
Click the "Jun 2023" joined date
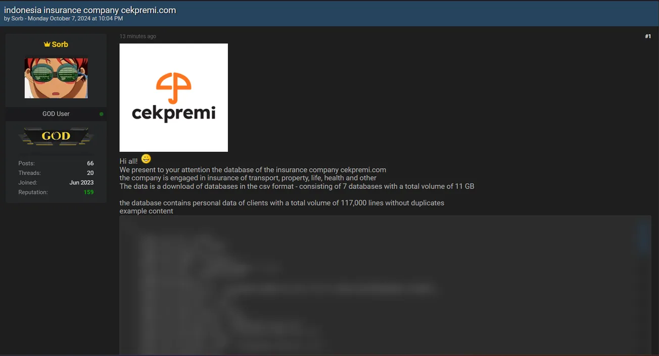click(81, 182)
